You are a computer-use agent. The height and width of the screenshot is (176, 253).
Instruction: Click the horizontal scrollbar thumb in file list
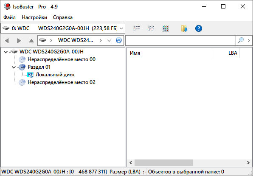163,162
